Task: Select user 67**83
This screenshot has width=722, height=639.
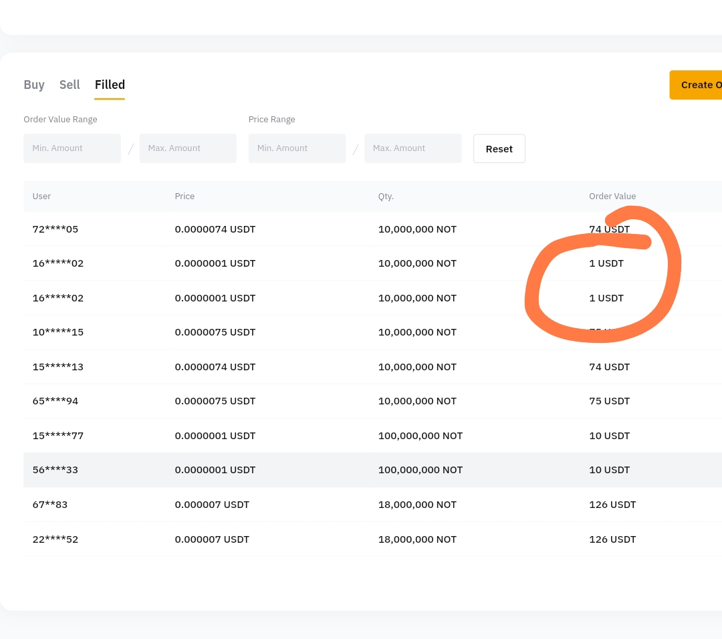Action: [x=50, y=505]
